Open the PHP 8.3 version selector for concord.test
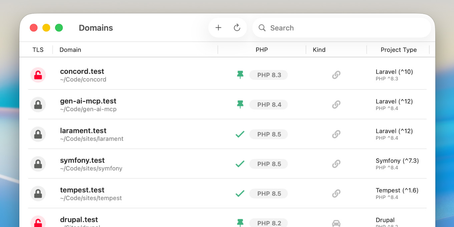 point(269,75)
